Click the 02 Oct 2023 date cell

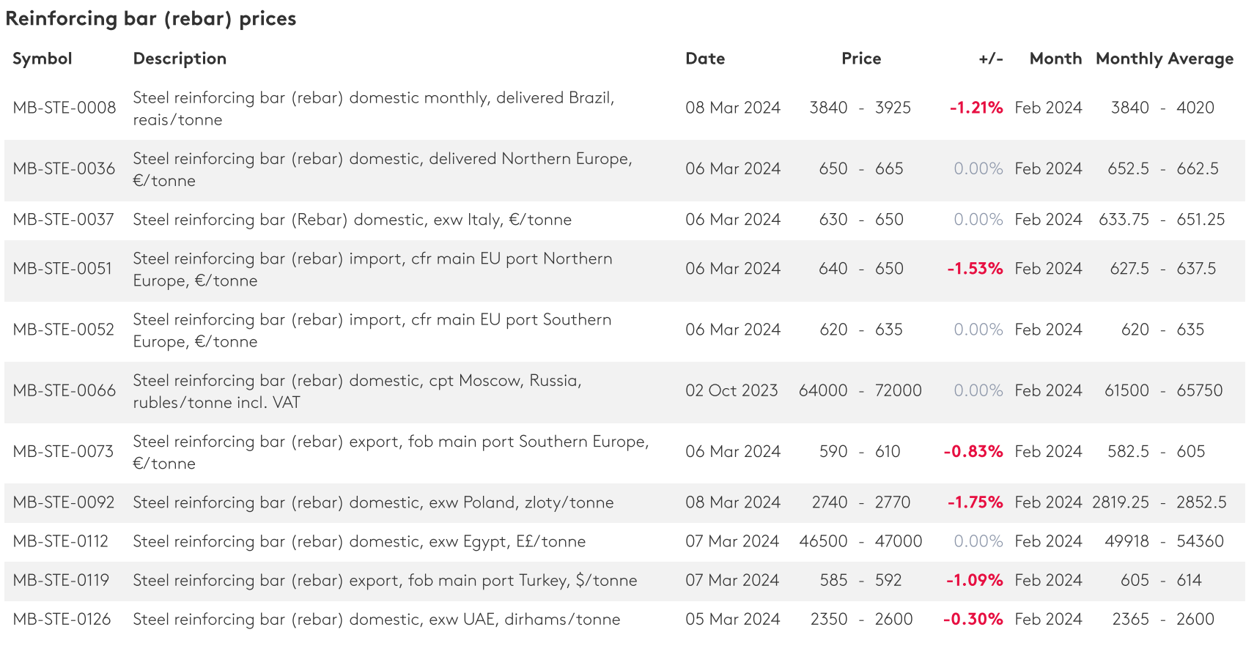[731, 390]
